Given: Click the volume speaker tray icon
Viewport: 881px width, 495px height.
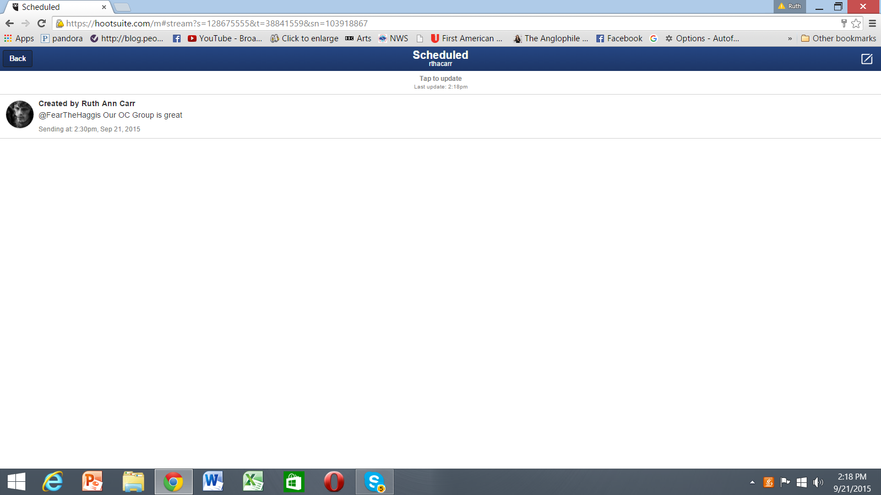Looking at the screenshot, I should click(818, 482).
